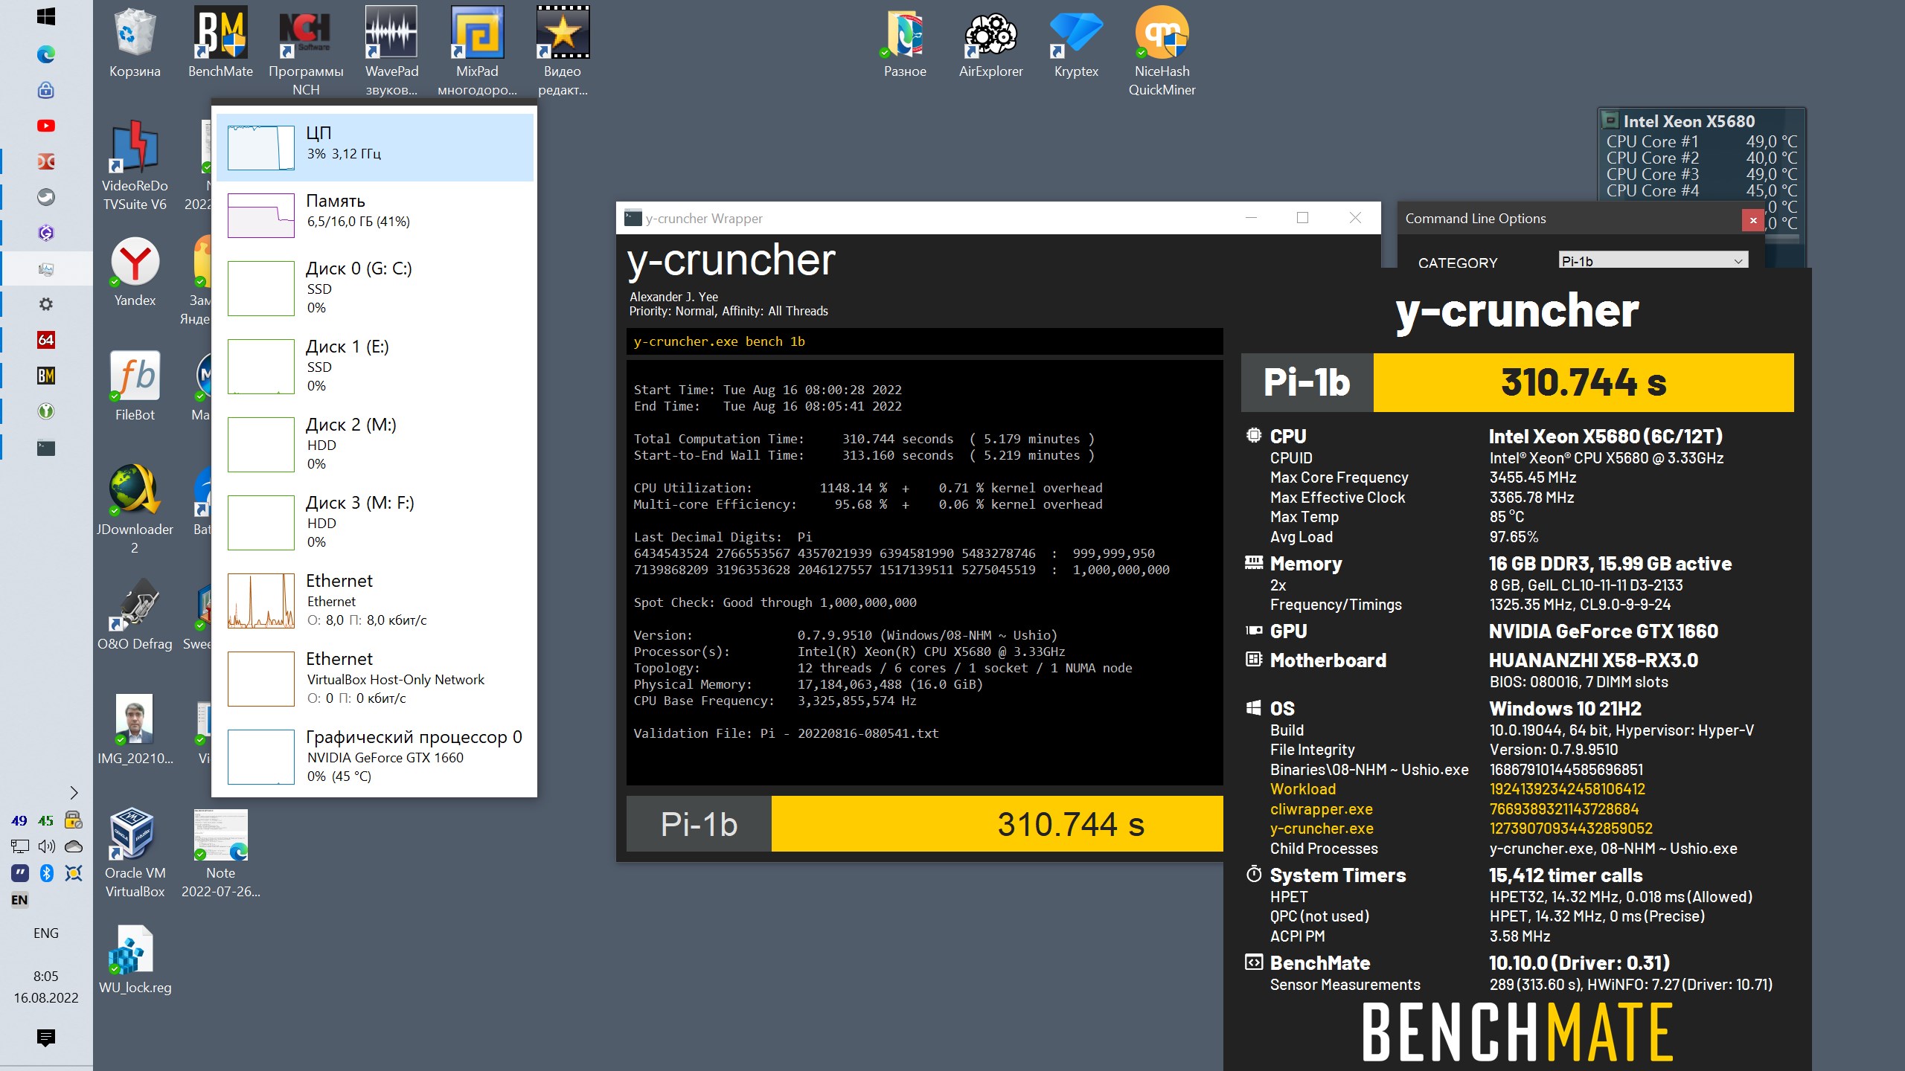
Task: Open VideoReDo TVSuite V6 shortcut
Action: pyautogui.click(x=135, y=166)
